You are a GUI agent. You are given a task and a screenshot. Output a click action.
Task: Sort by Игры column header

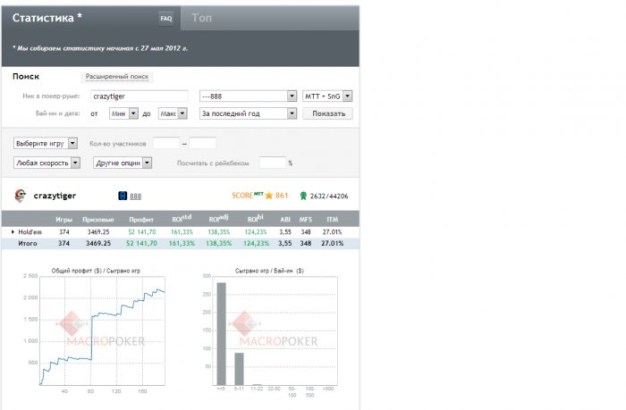click(63, 220)
